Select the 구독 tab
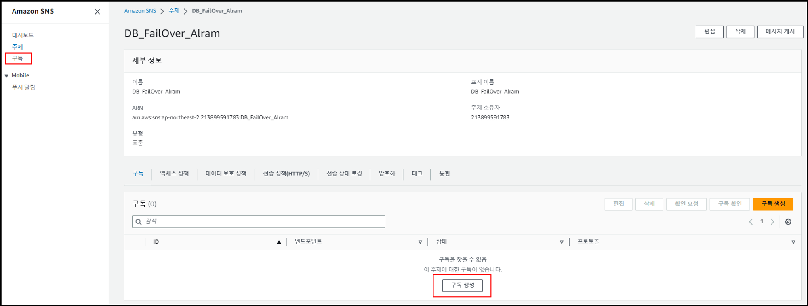Screen dimensions: 808x306 pos(138,173)
